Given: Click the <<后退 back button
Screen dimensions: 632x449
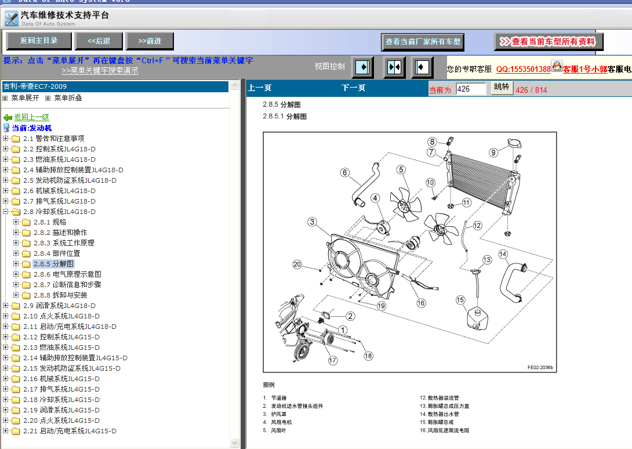Looking at the screenshot, I should pyautogui.click(x=99, y=41).
